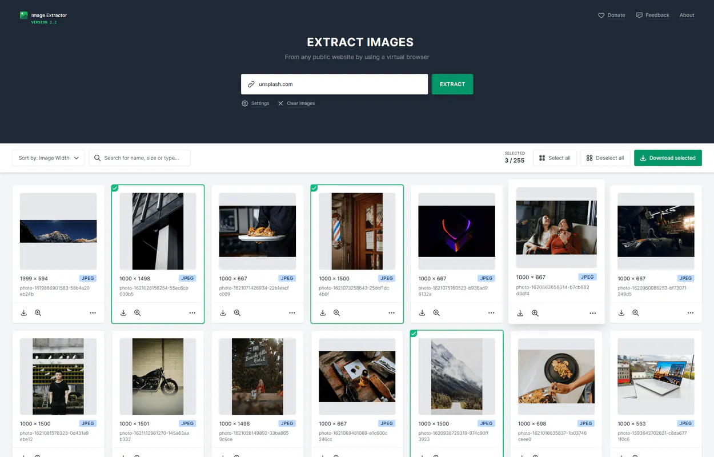
Task: Open more options for photo-1621075160523
Action: [491, 313]
